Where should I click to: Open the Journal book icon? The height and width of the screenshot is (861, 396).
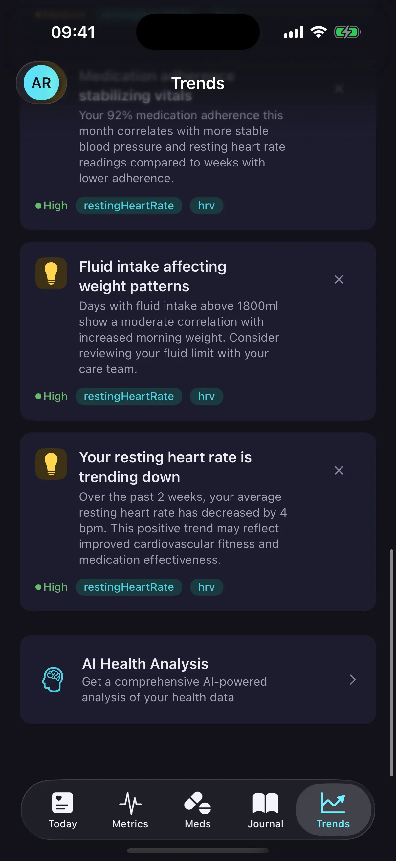[x=265, y=802]
